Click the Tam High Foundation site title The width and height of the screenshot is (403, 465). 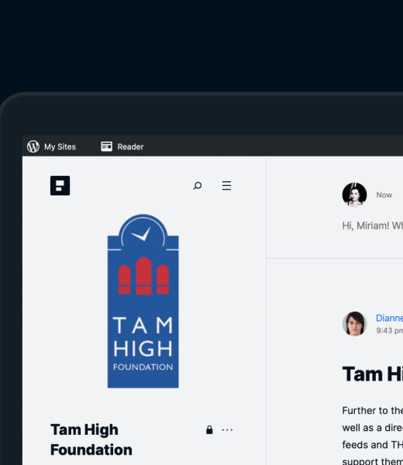click(x=91, y=439)
